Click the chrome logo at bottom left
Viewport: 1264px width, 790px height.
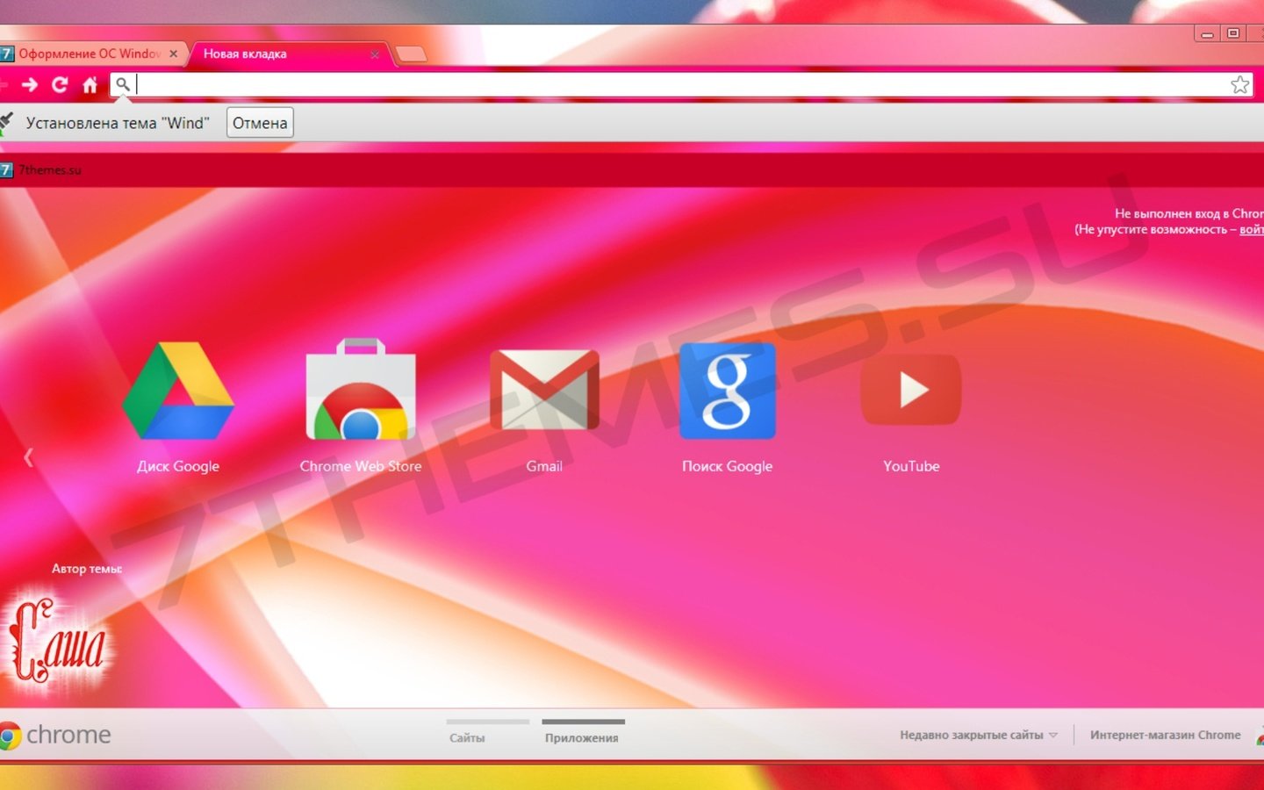pos(55,735)
